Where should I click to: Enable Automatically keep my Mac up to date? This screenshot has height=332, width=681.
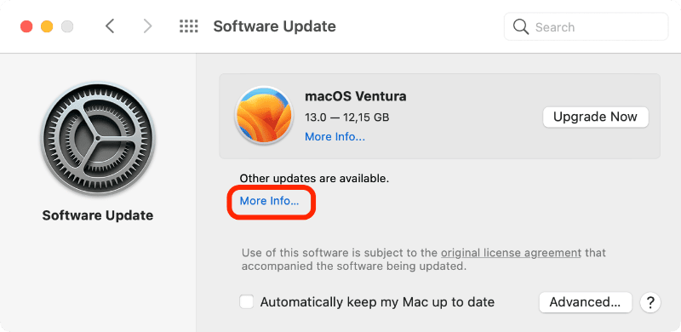point(247,302)
